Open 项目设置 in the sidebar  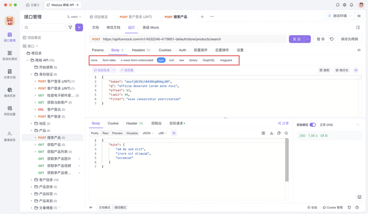(x=10, y=111)
